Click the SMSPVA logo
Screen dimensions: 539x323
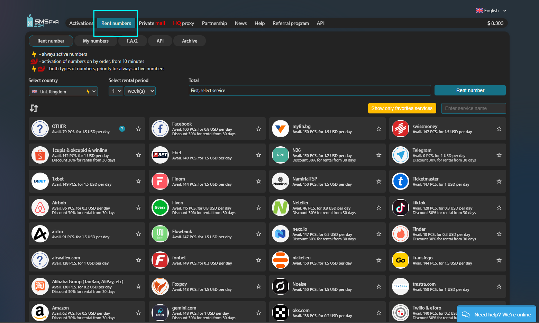pos(43,21)
